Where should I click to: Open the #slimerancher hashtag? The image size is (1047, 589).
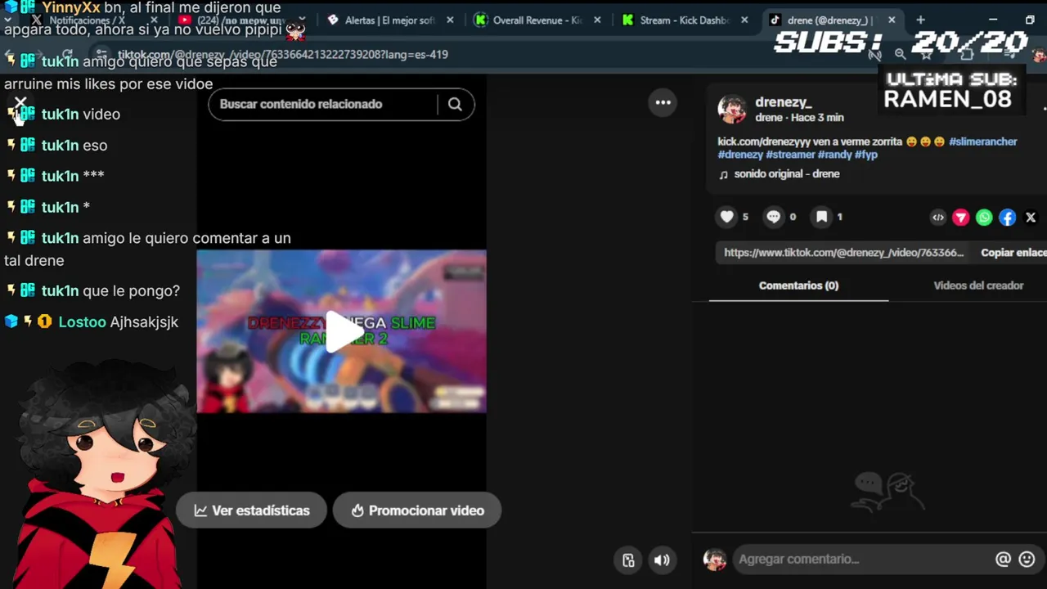982,142
